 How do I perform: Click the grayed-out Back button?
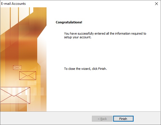coord(102,119)
